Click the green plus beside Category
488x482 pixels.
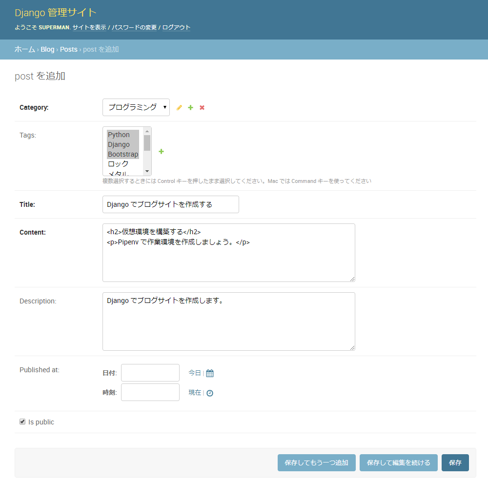190,107
